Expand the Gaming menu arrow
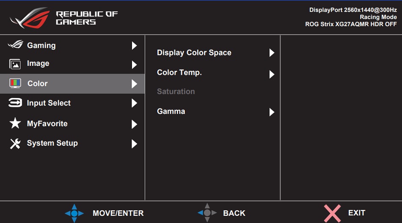Image resolution: width=402 pixels, height=223 pixels. pyautogui.click(x=134, y=46)
